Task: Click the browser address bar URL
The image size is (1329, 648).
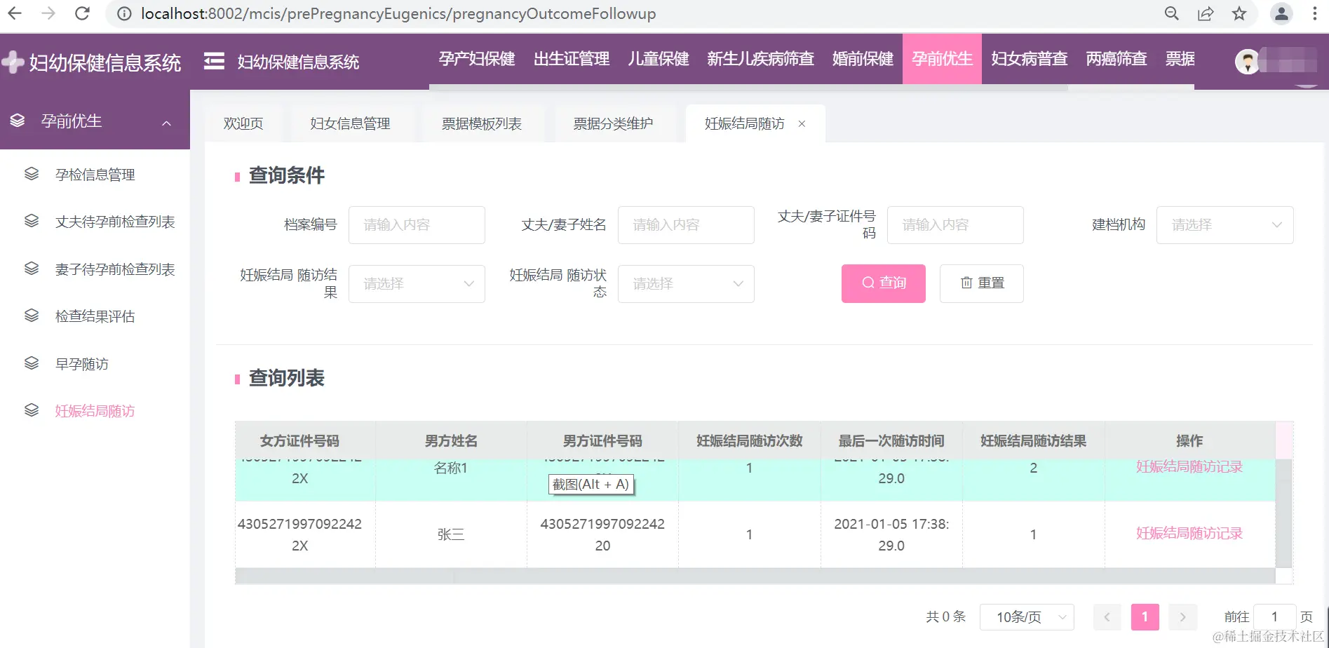Action: 398,13
